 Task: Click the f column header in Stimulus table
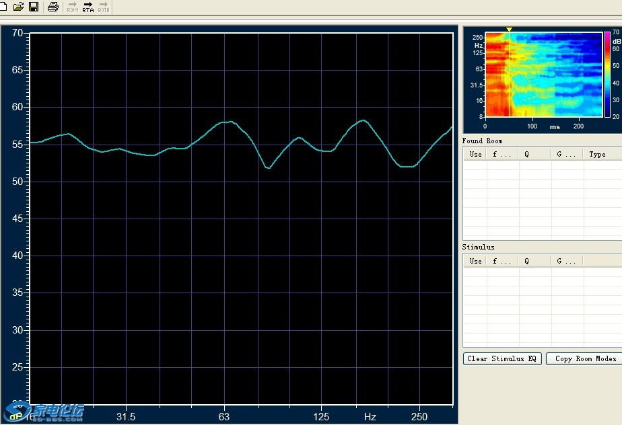pyautogui.click(x=503, y=261)
